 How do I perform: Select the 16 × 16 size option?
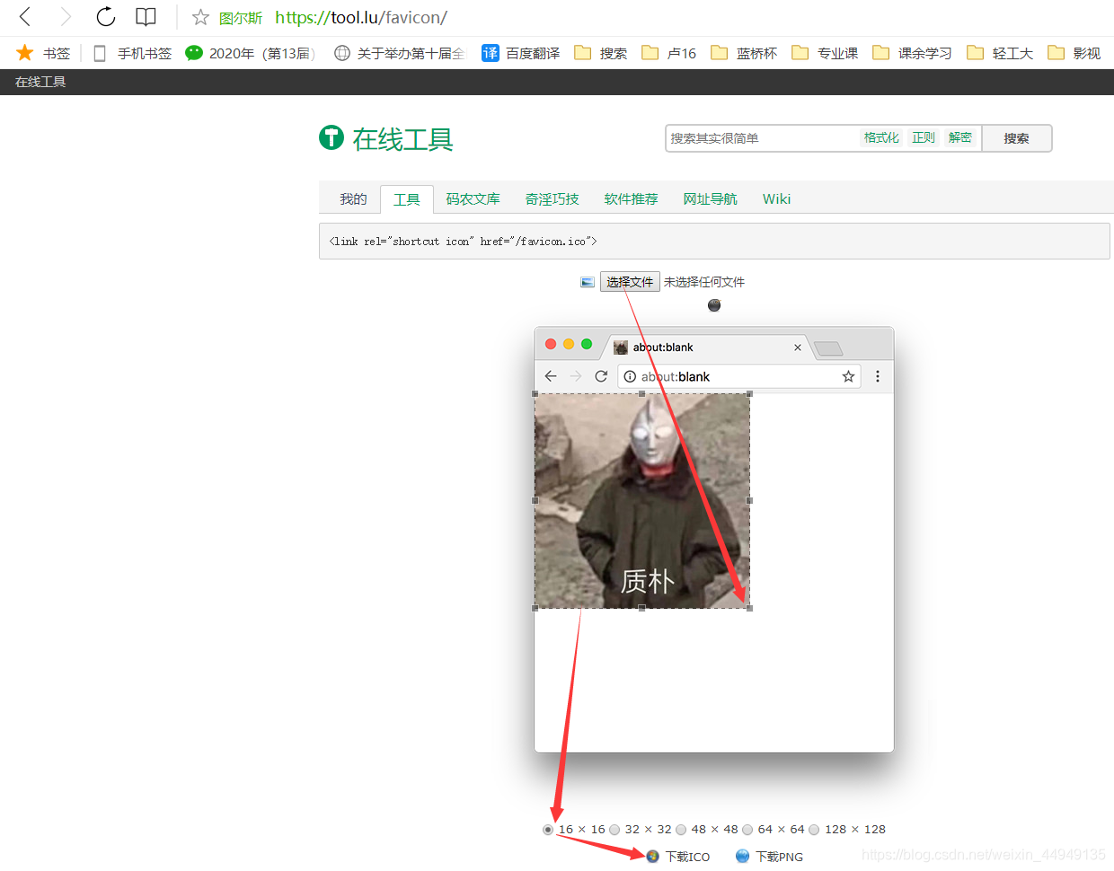coord(548,830)
